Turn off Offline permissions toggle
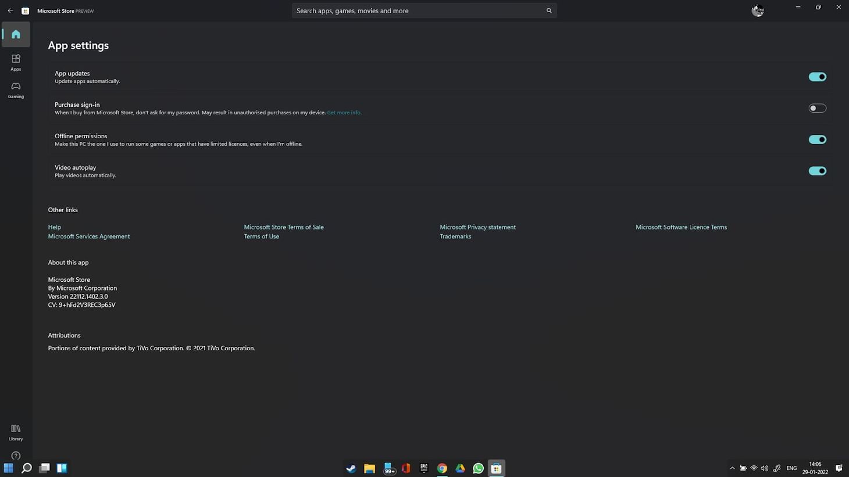Screen dimensions: 849x477 [817, 139]
